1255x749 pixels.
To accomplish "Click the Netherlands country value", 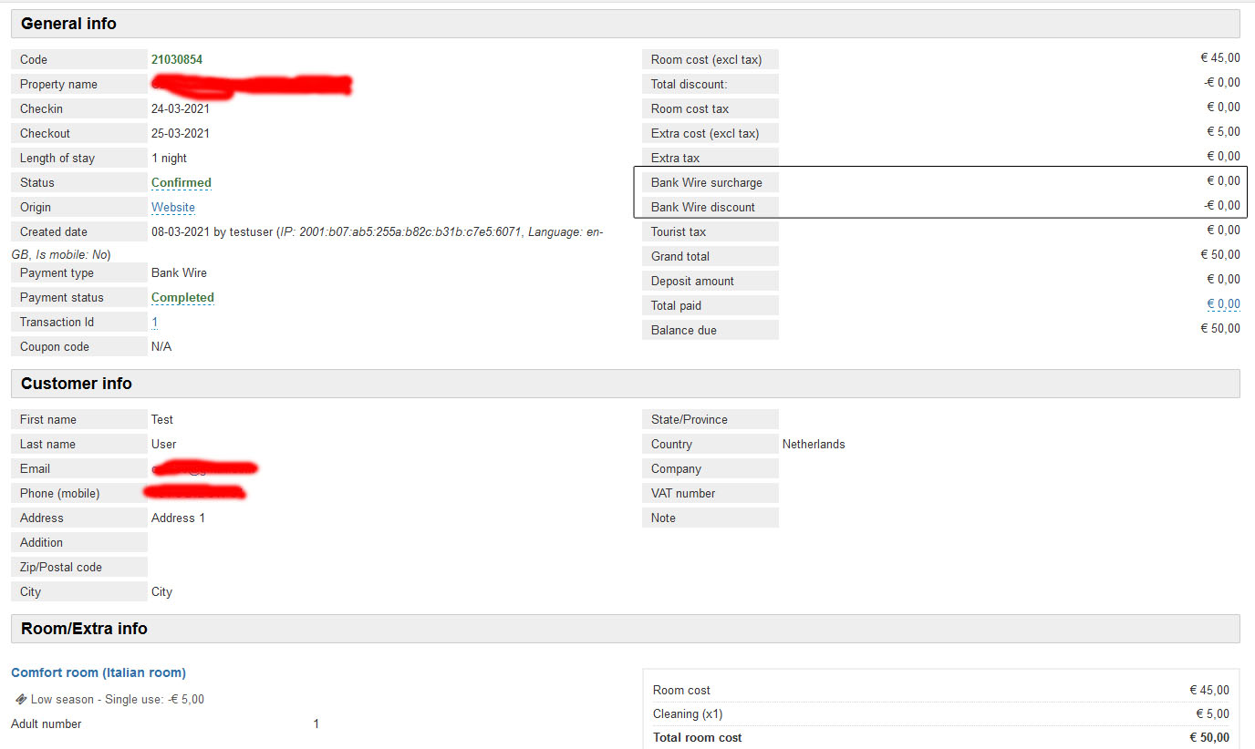I will [814, 444].
